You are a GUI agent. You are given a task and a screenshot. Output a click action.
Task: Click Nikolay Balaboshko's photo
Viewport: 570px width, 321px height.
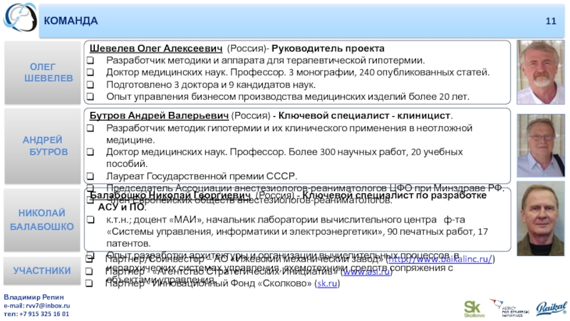tap(541, 219)
